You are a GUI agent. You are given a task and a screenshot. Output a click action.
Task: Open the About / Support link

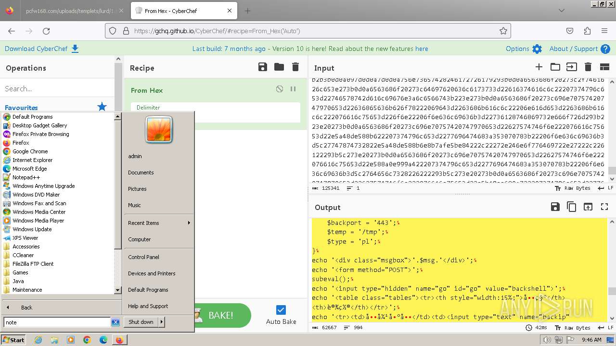pyautogui.click(x=579, y=49)
